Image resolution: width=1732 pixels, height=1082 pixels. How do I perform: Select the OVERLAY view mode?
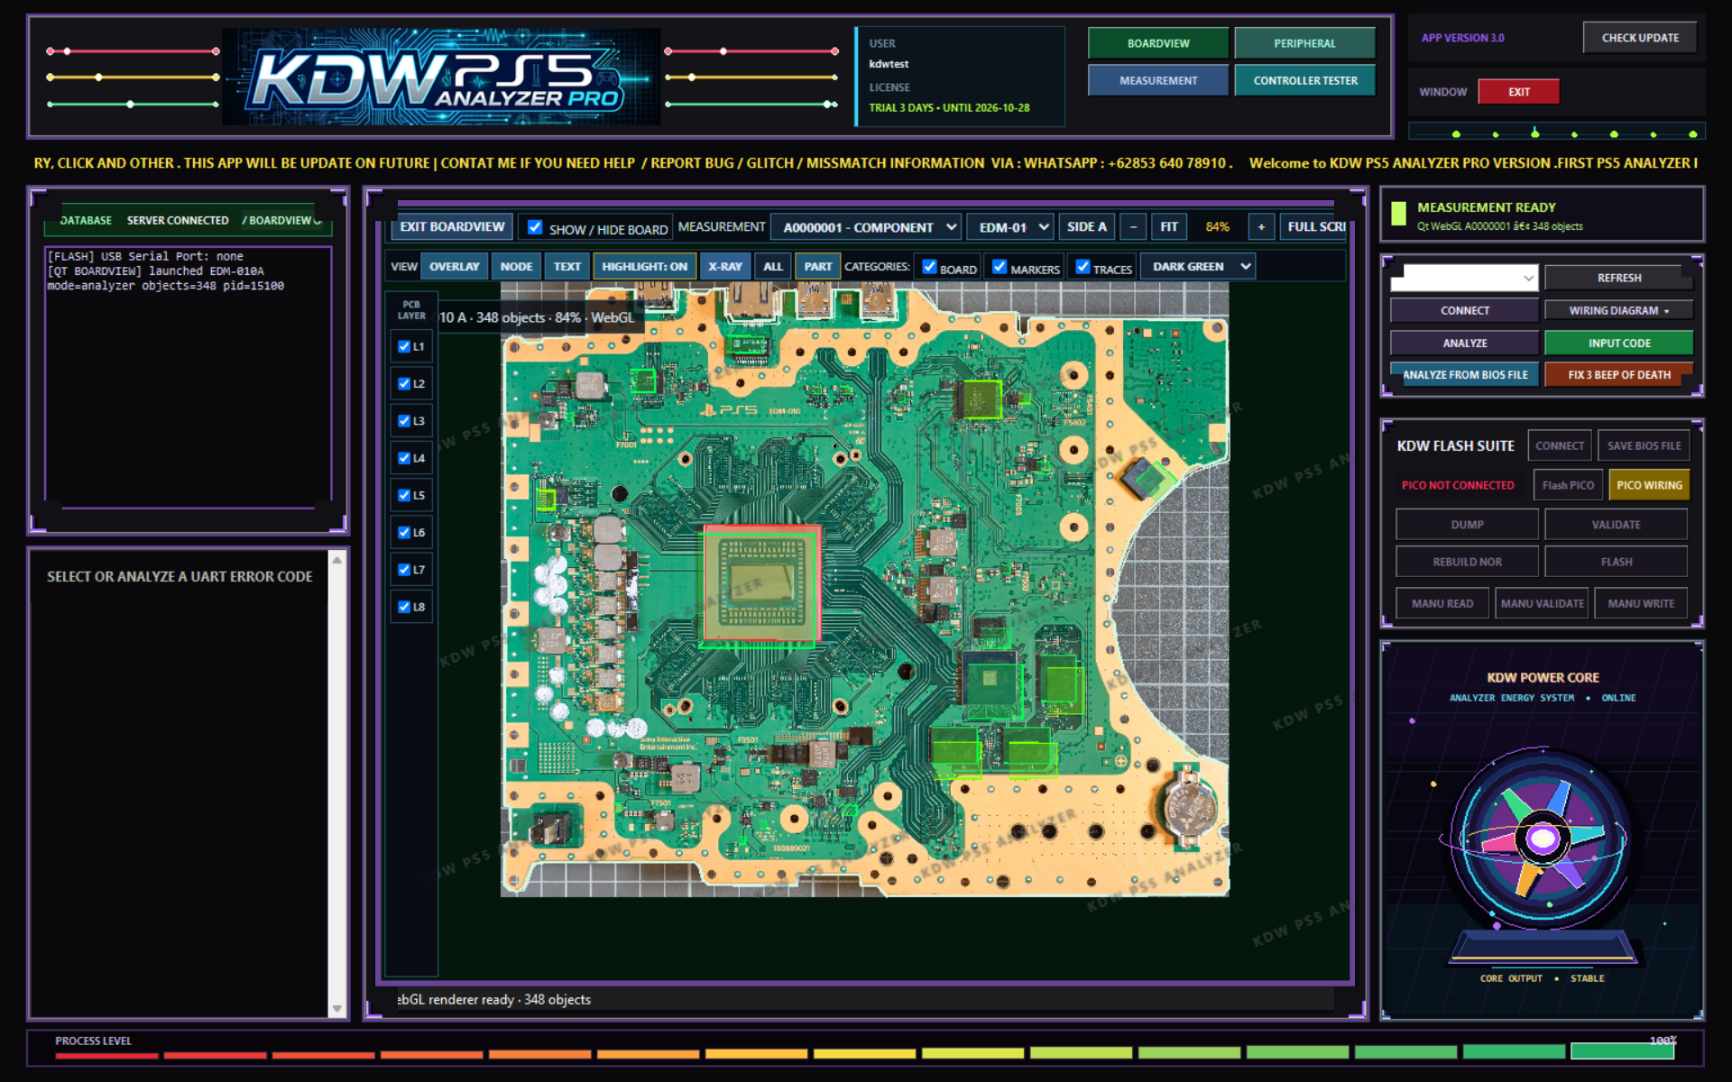tap(454, 267)
